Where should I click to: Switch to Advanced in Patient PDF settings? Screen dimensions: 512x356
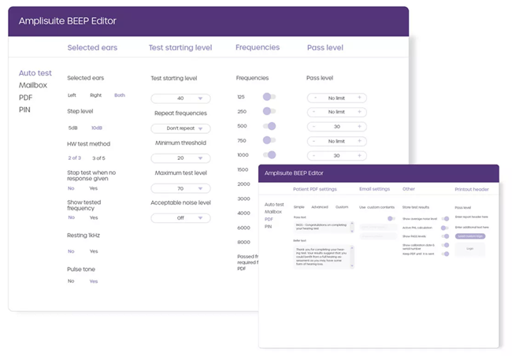[320, 207]
